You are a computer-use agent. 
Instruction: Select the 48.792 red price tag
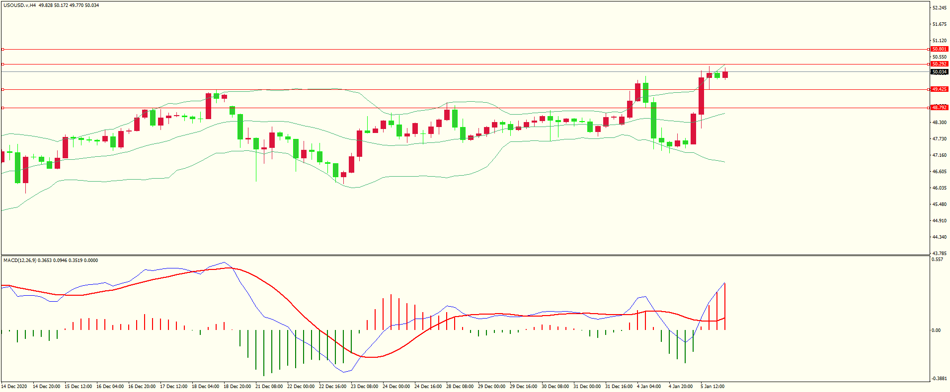(939, 108)
